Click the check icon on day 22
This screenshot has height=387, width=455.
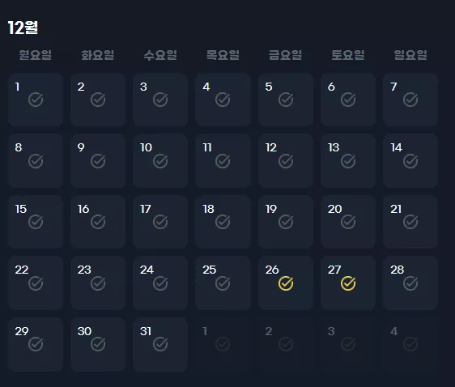36,283
